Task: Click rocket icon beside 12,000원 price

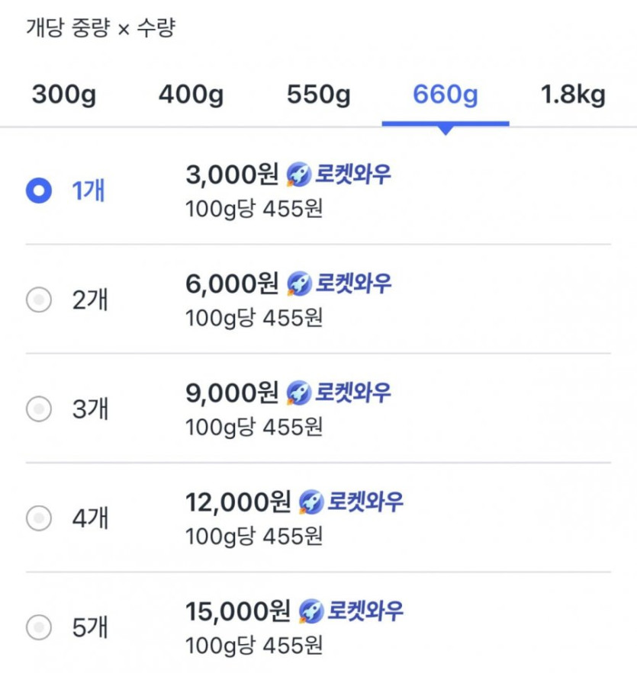Action: point(310,502)
